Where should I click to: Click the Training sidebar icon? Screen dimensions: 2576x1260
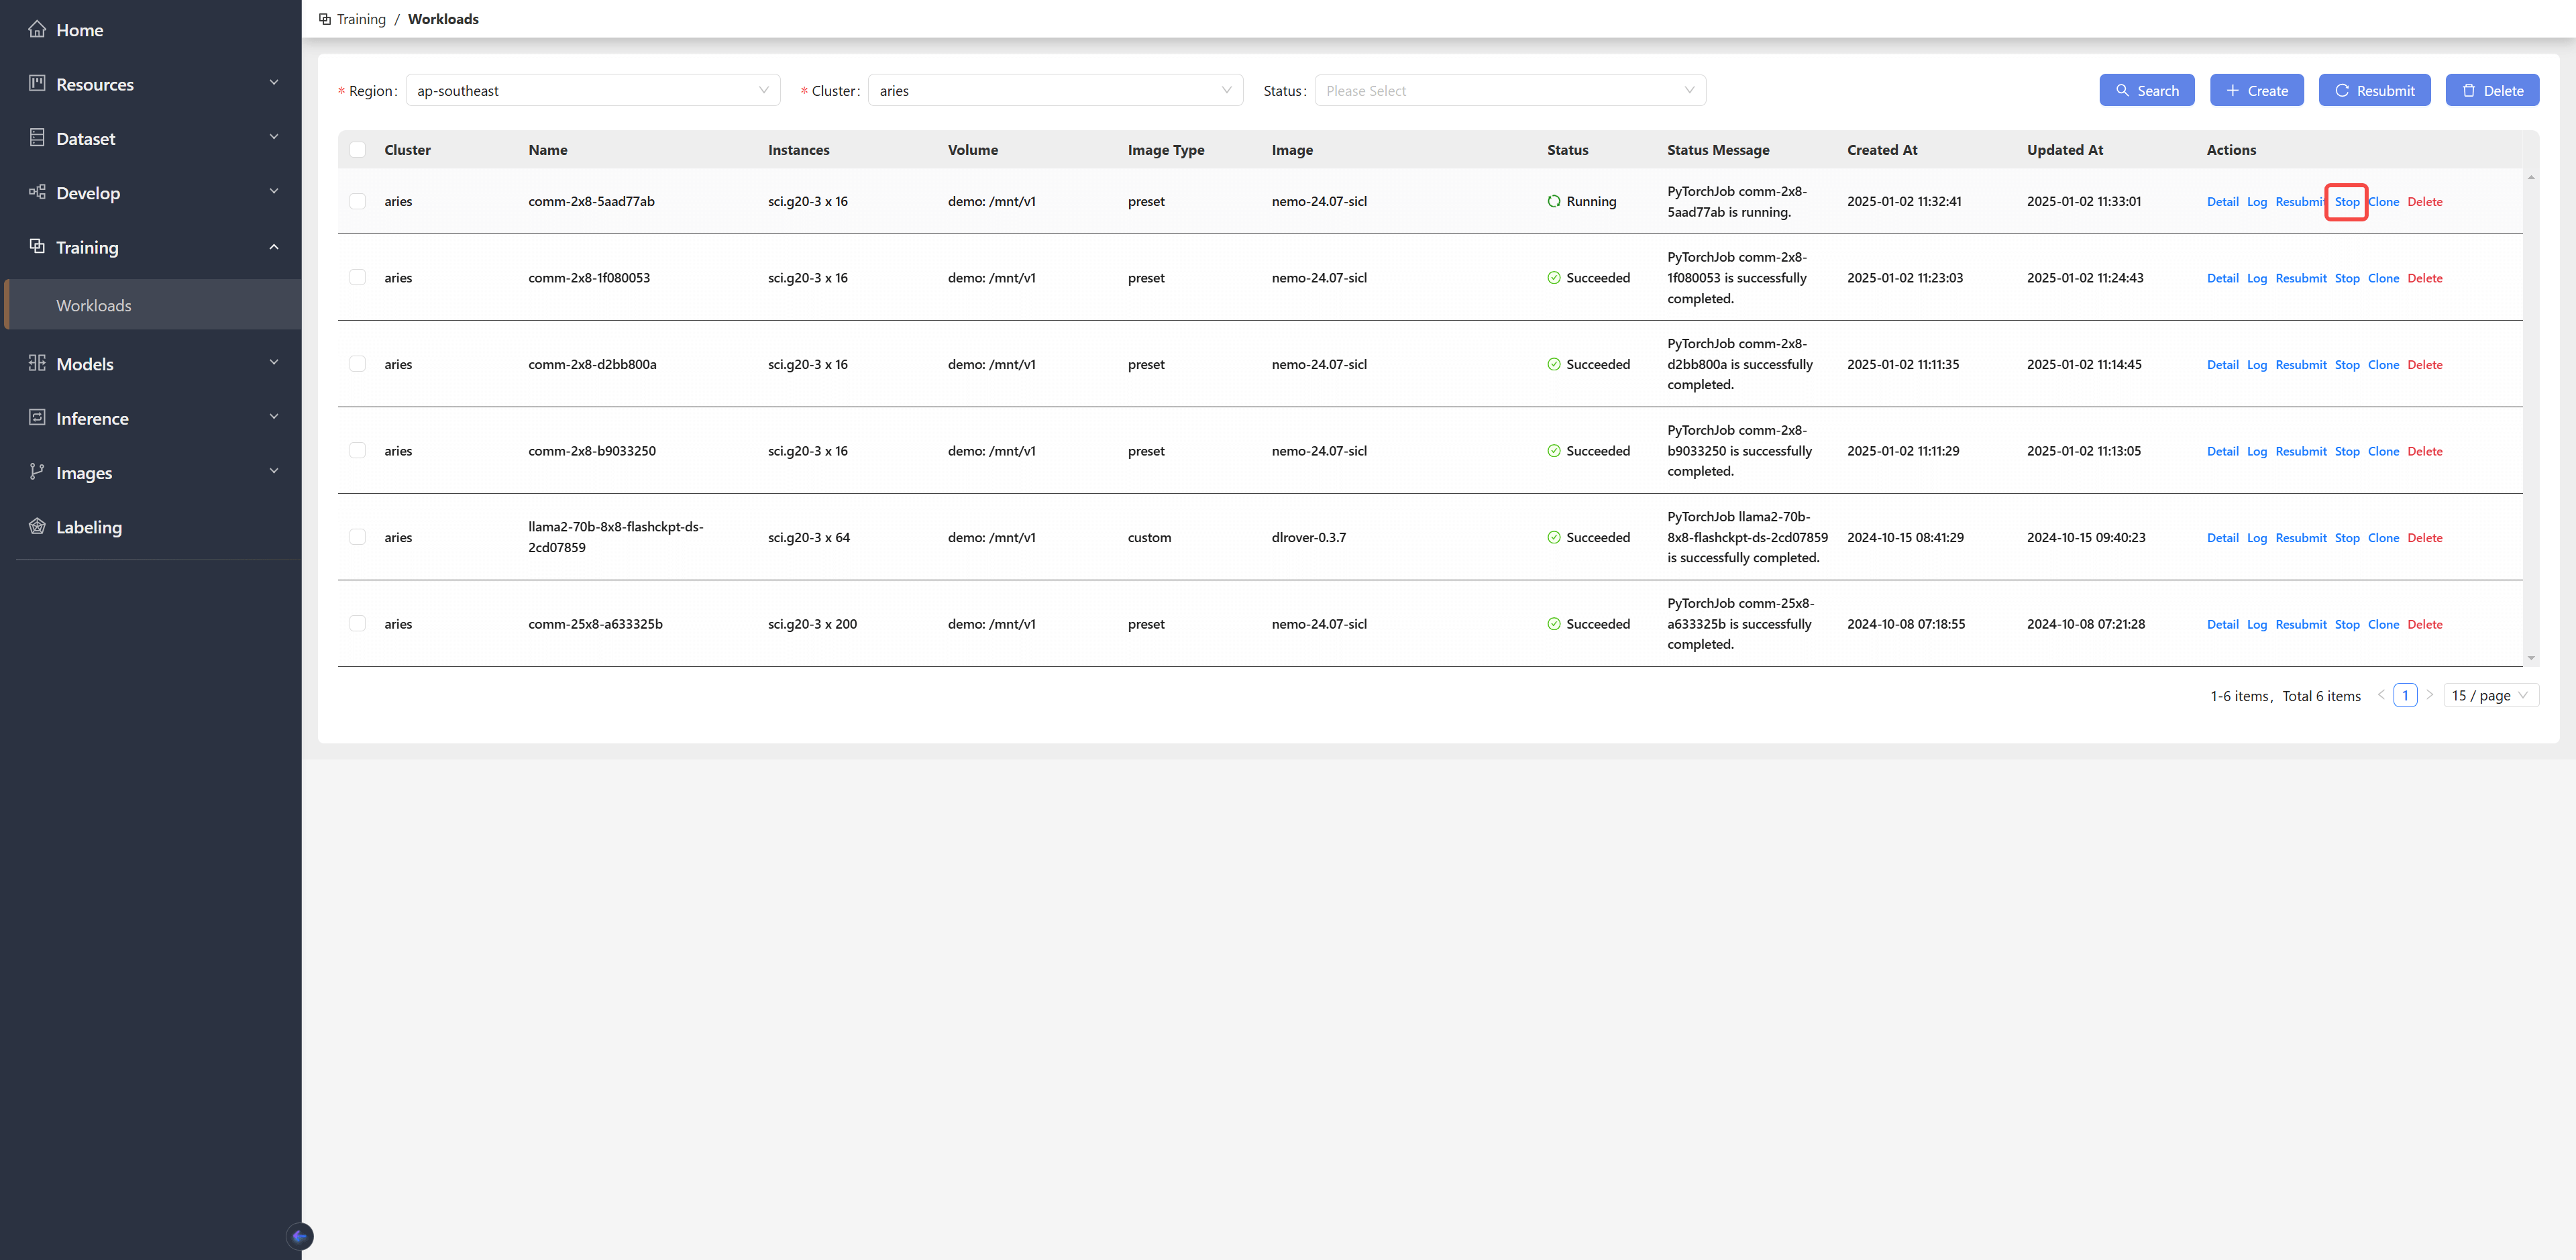(x=37, y=246)
